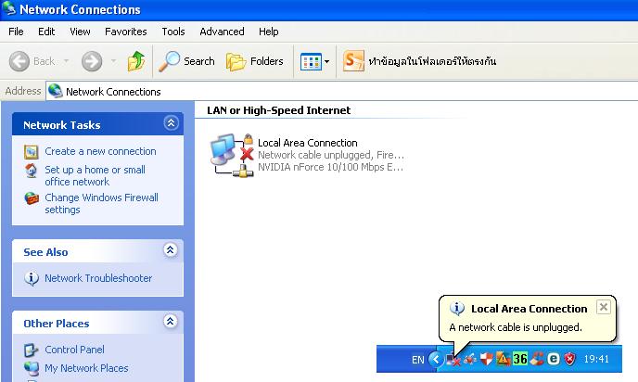Open the Search magnifier tool

[169, 61]
